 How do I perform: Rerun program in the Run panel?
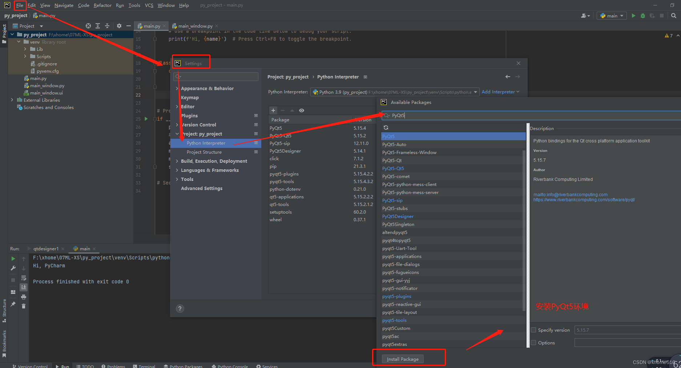click(x=13, y=259)
